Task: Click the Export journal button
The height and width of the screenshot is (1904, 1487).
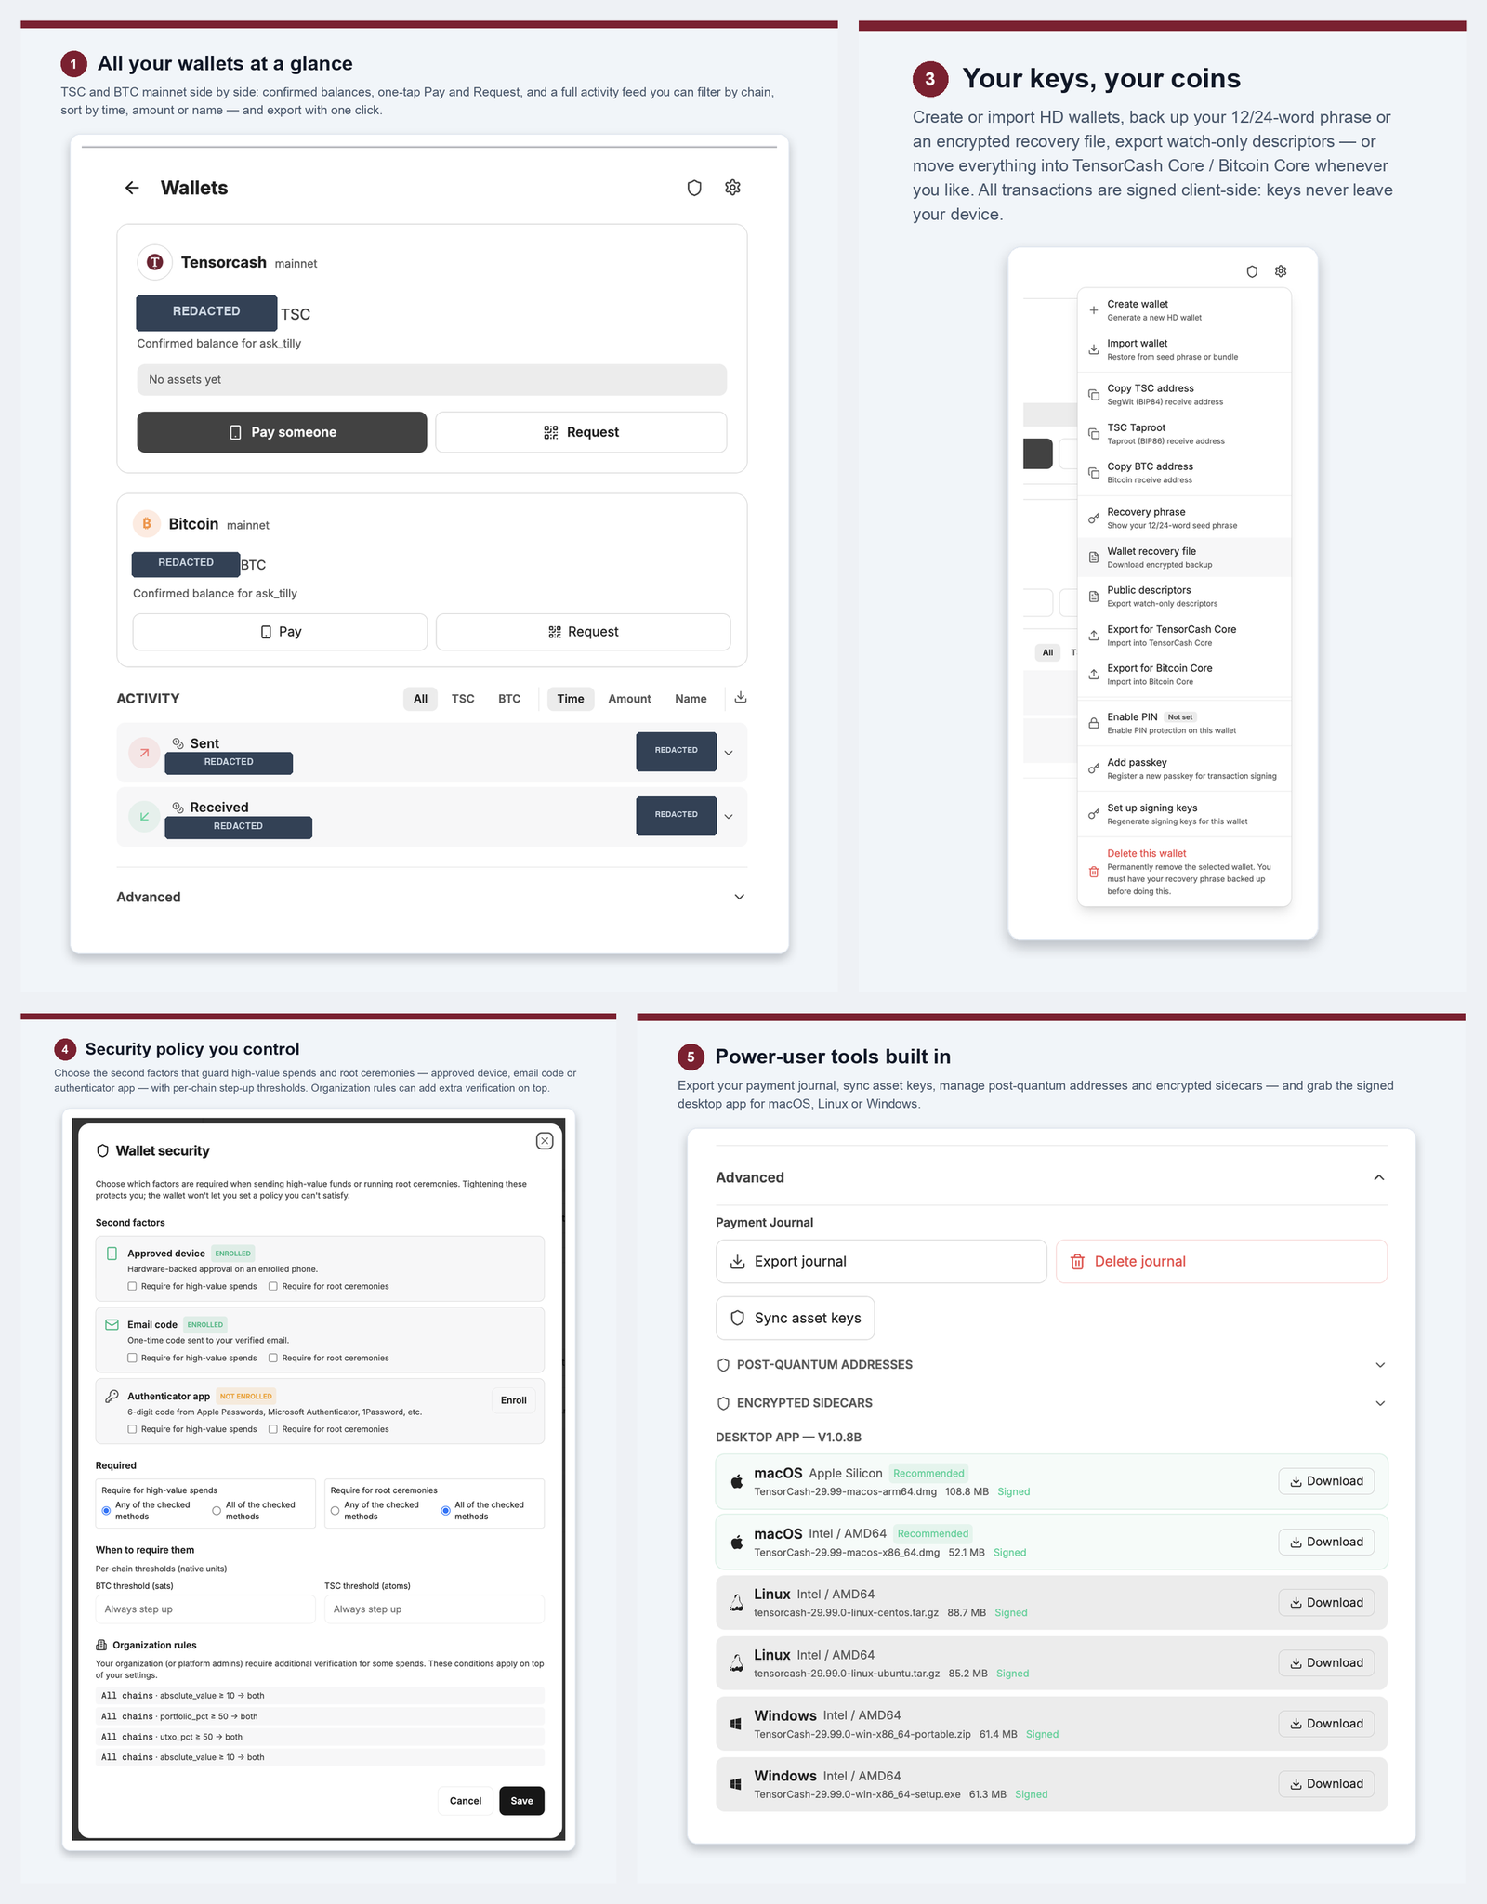Action: click(x=881, y=1261)
